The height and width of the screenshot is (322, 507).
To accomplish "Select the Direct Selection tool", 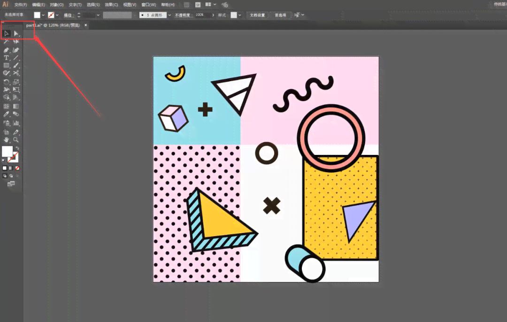I will tap(16, 33).
